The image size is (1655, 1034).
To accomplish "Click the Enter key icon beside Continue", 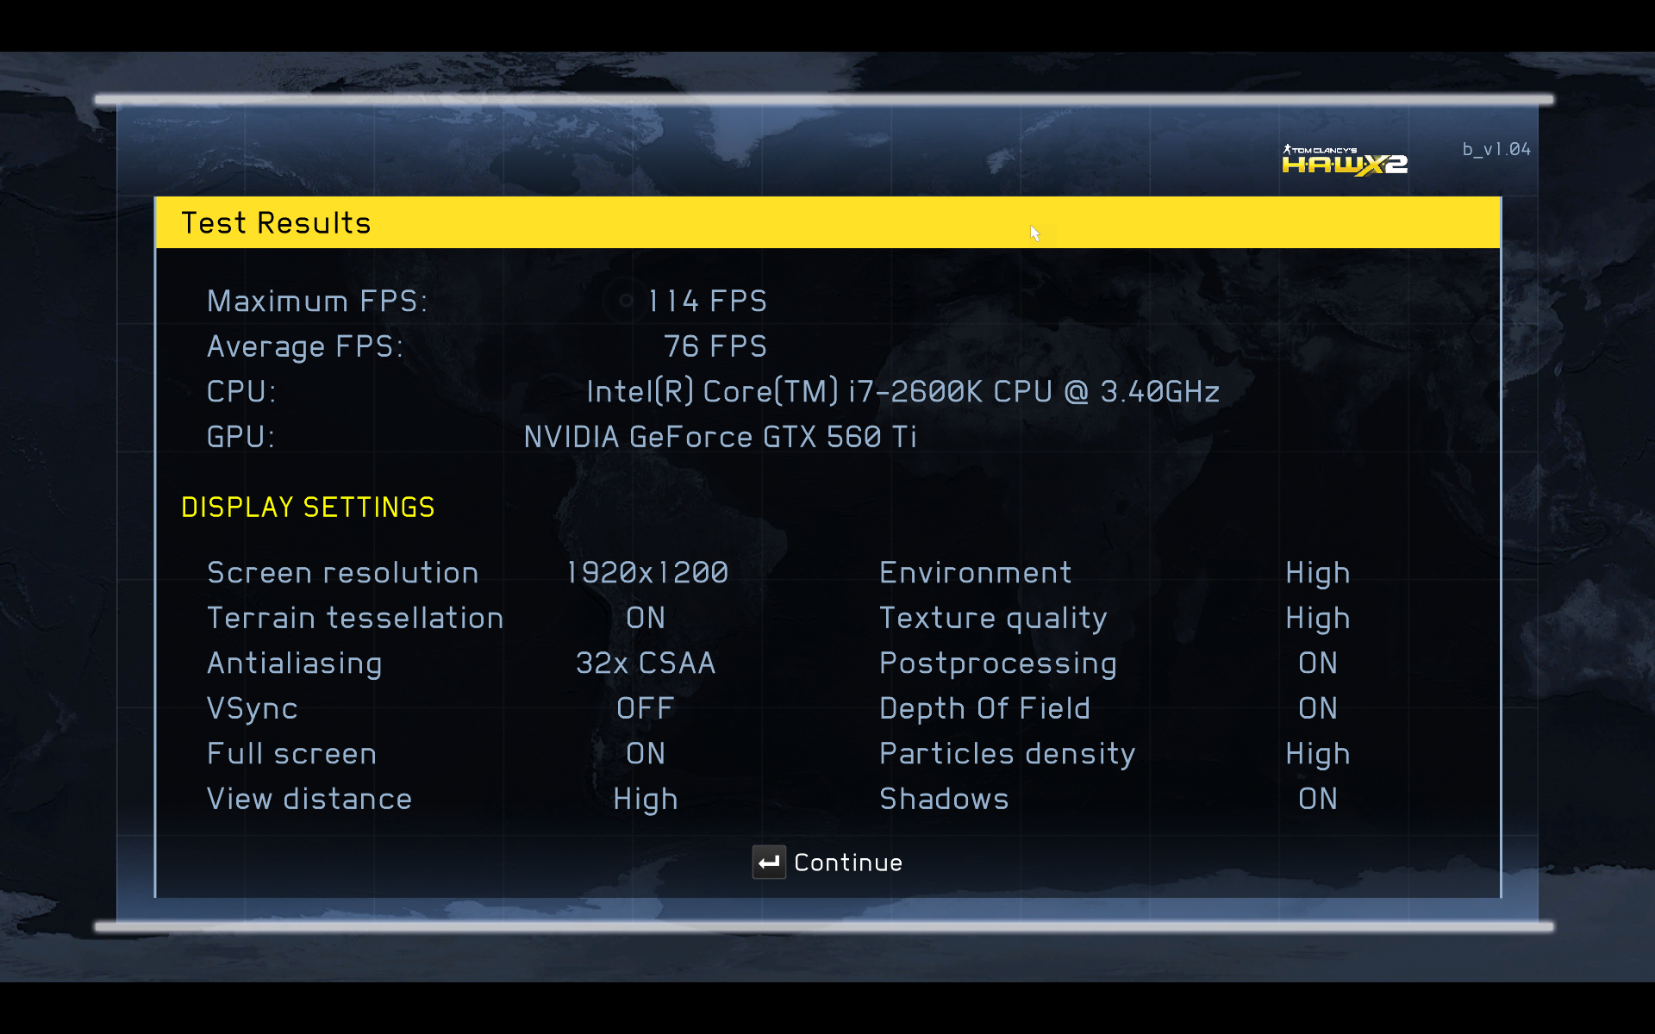I will pyautogui.click(x=769, y=862).
